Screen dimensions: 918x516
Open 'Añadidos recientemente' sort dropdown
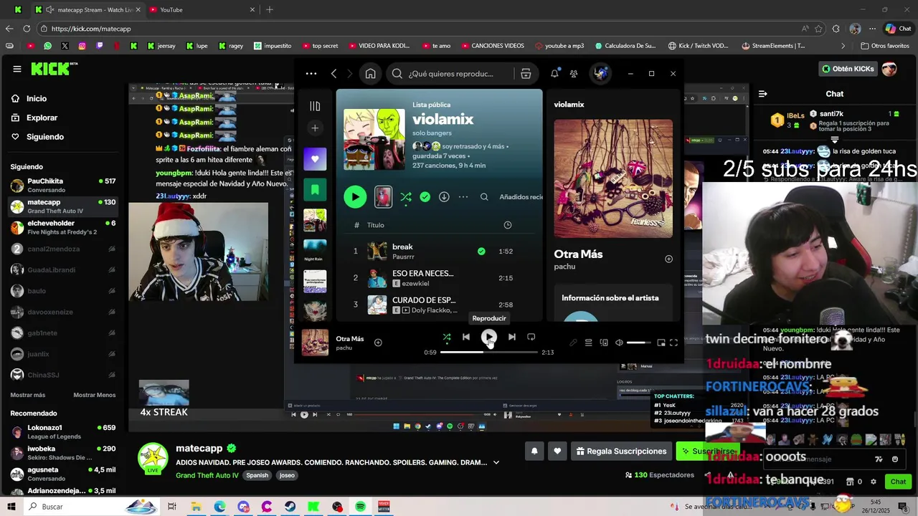[521, 197]
